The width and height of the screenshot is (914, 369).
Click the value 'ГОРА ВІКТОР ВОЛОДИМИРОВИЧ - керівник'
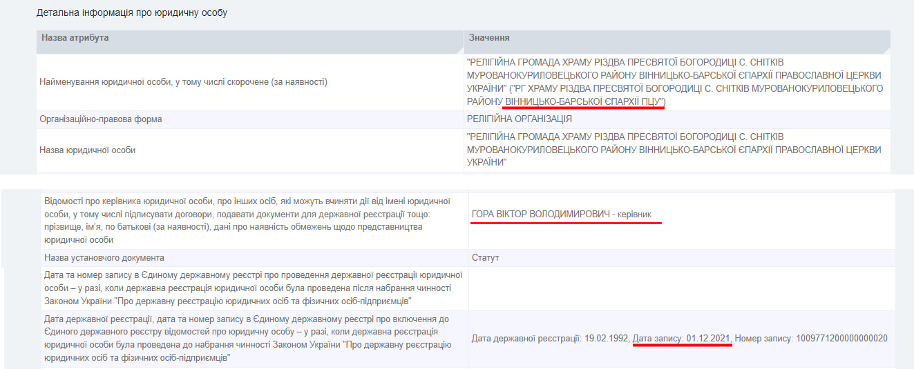coord(562,215)
